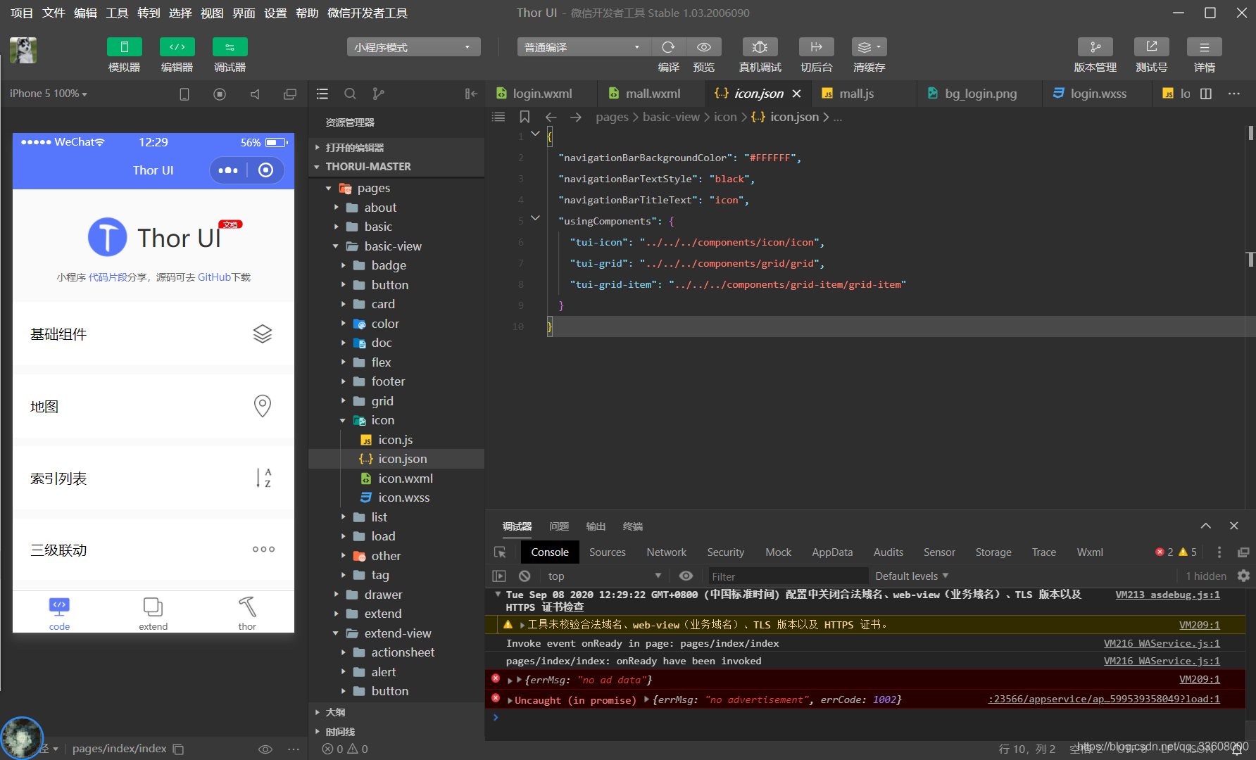Tap the extend tab in simulator
This screenshot has width=1256, height=760.
pyautogui.click(x=153, y=613)
